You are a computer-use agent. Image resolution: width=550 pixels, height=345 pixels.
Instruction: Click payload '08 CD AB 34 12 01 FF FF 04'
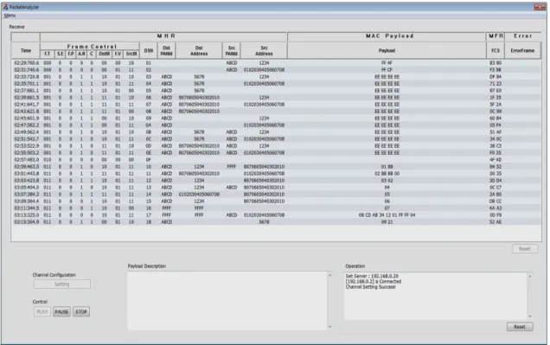pyautogui.click(x=387, y=215)
